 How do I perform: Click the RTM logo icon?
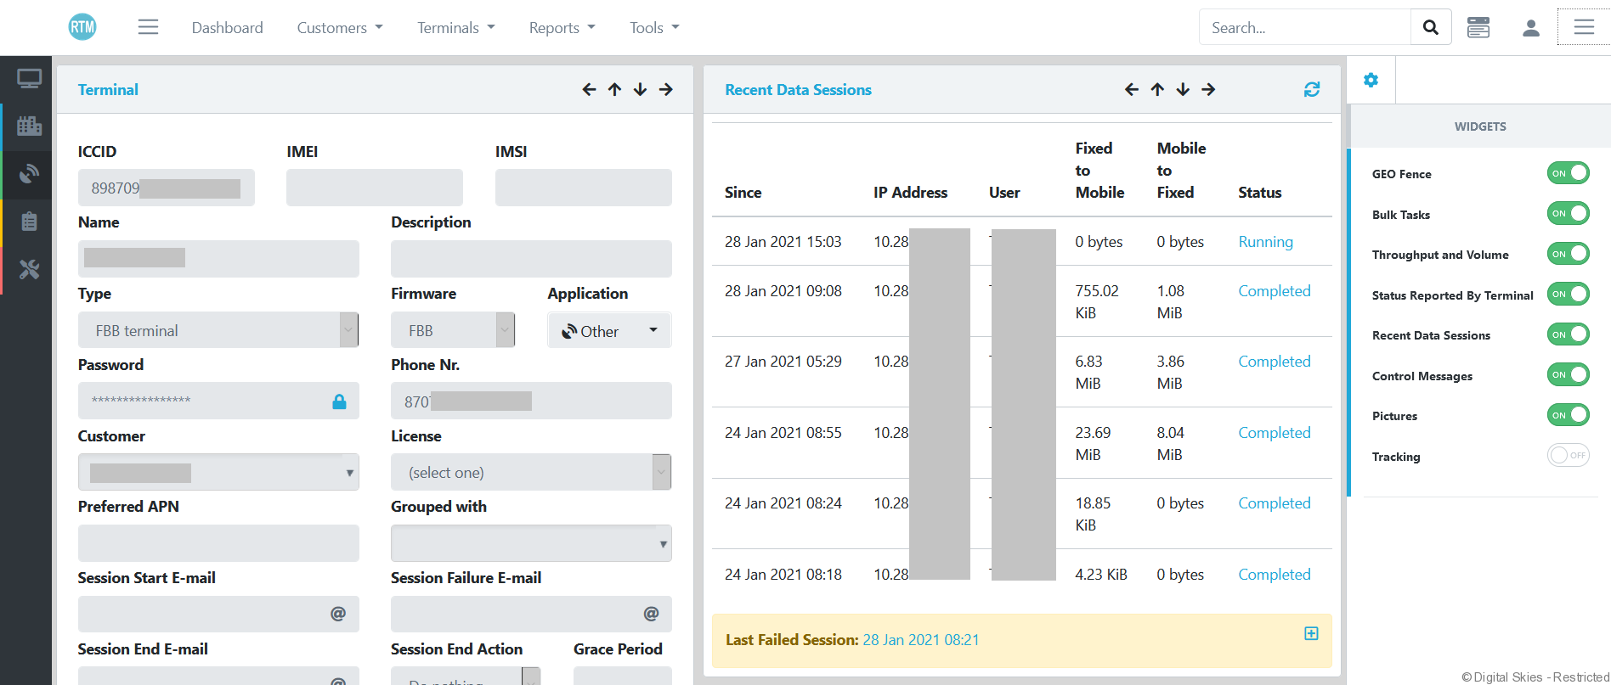(82, 27)
